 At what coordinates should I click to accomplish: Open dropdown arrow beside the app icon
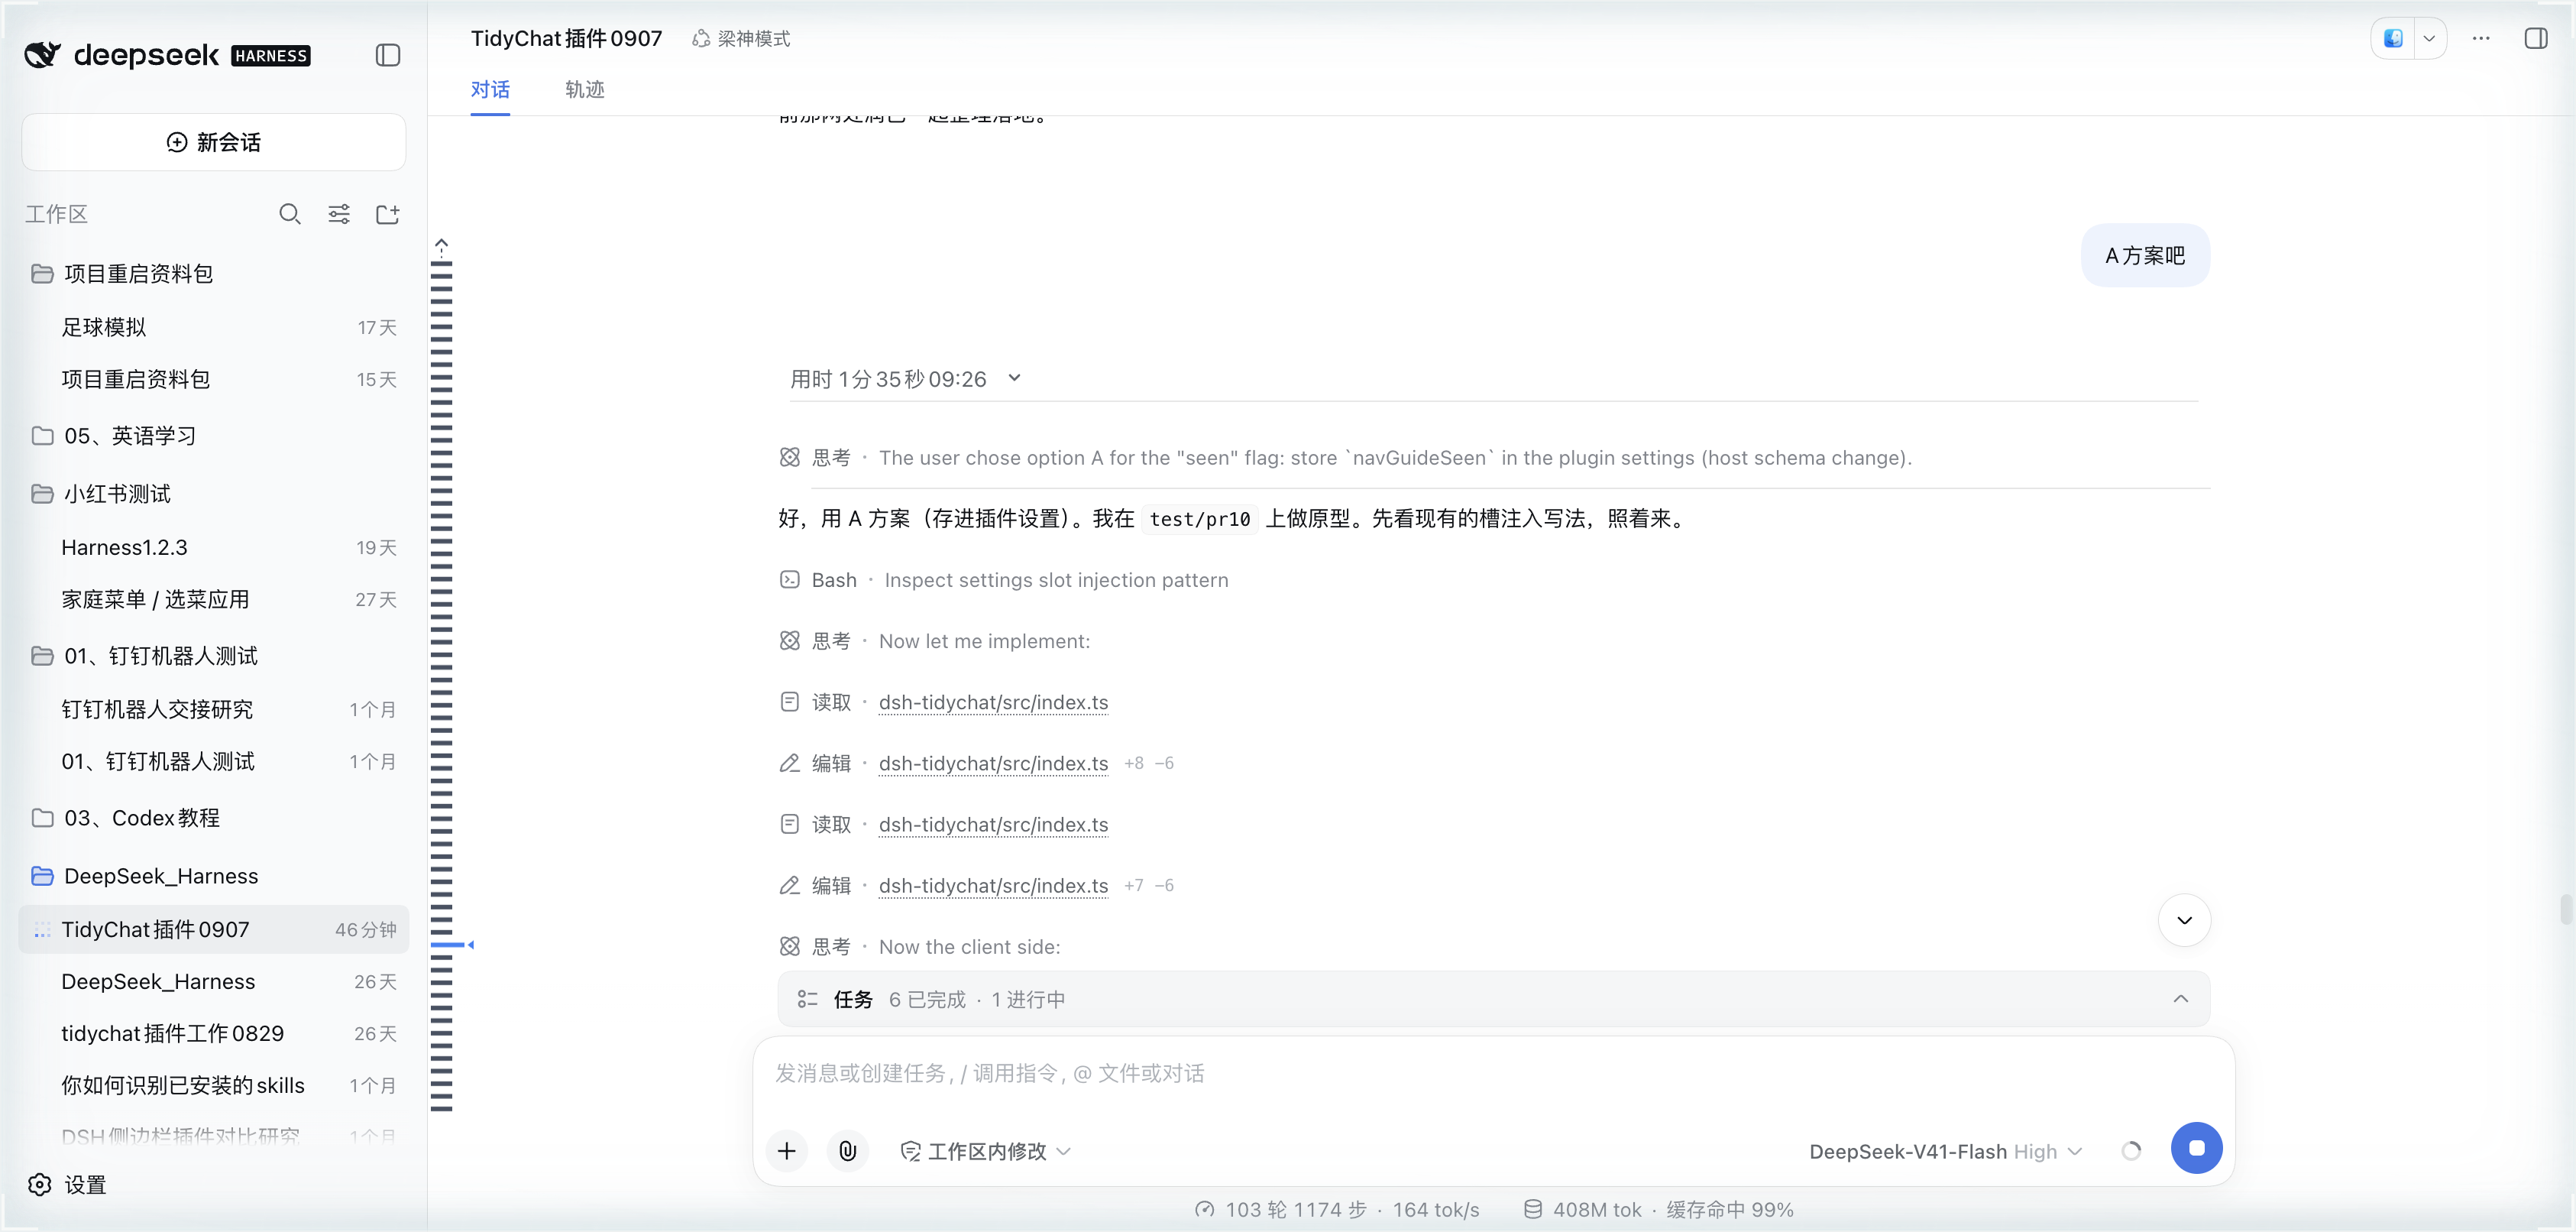[2429, 38]
